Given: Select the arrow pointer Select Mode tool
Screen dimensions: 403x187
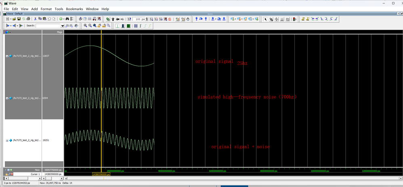Looking at the screenshot, I should click(x=265, y=19).
